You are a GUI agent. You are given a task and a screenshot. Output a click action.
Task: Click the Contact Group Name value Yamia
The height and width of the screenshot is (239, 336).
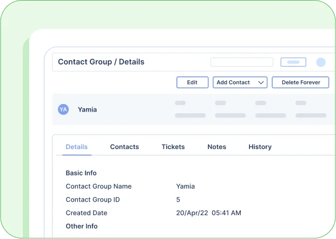pyautogui.click(x=186, y=186)
